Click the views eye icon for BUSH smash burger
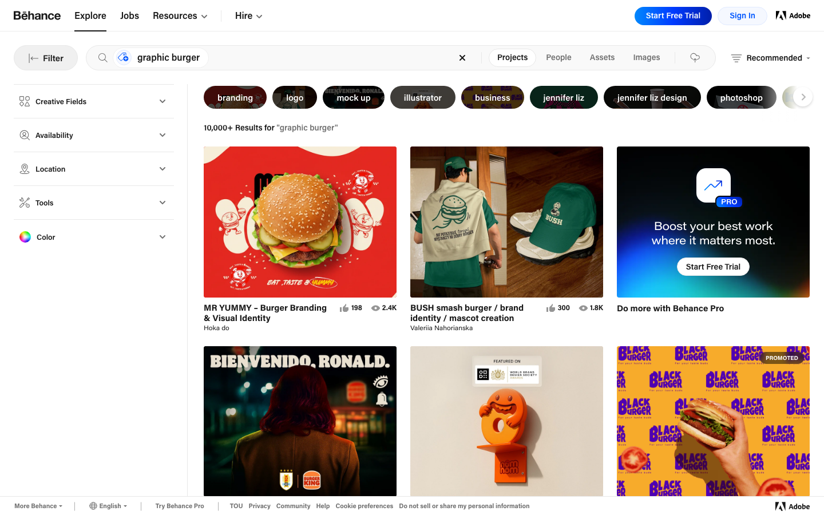The image size is (824, 515). pyautogui.click(x=583, y=308)
